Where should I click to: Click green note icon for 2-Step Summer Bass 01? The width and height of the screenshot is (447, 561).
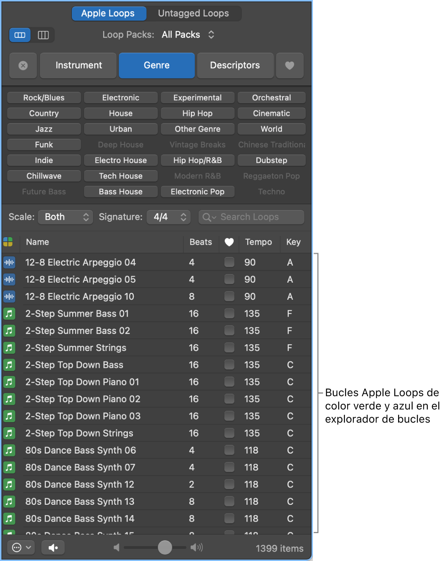(x=9, y=314)
